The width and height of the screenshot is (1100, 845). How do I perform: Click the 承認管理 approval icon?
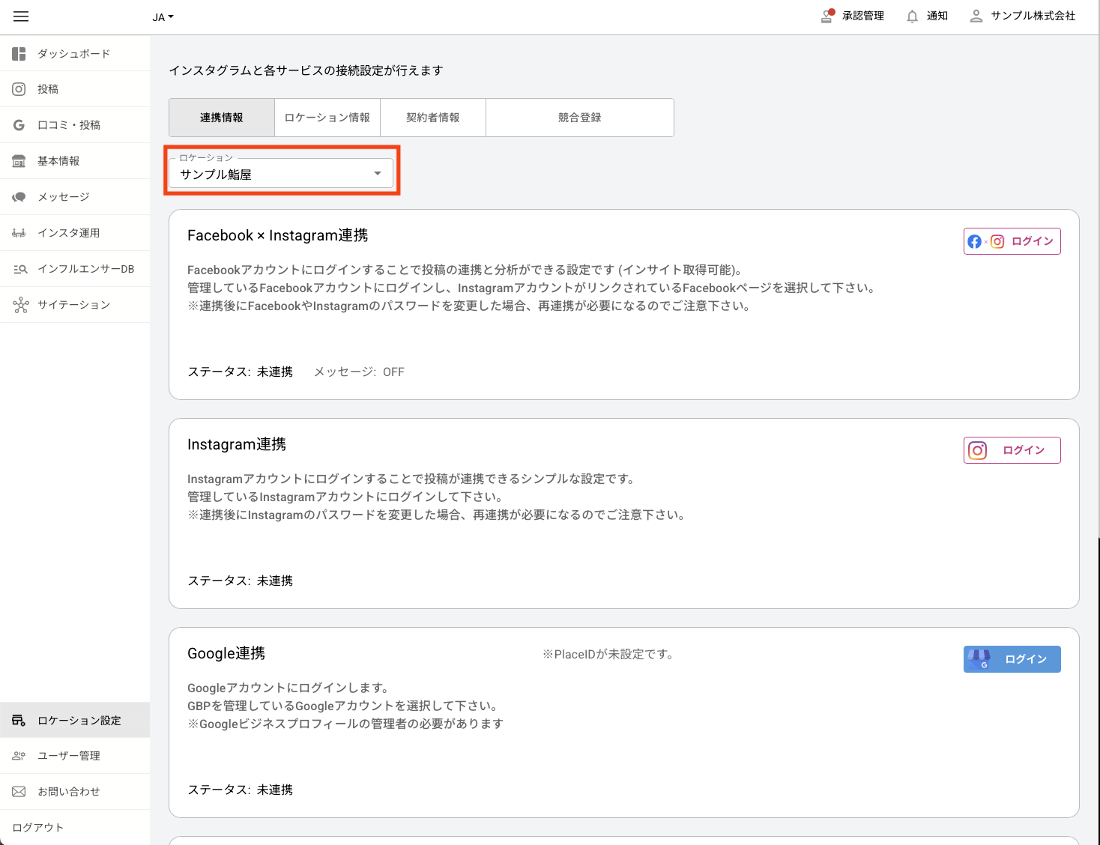point(827,16)
